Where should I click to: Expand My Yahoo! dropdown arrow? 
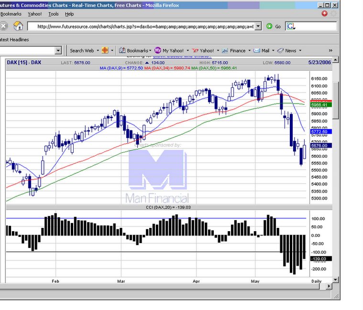[188, 51]
